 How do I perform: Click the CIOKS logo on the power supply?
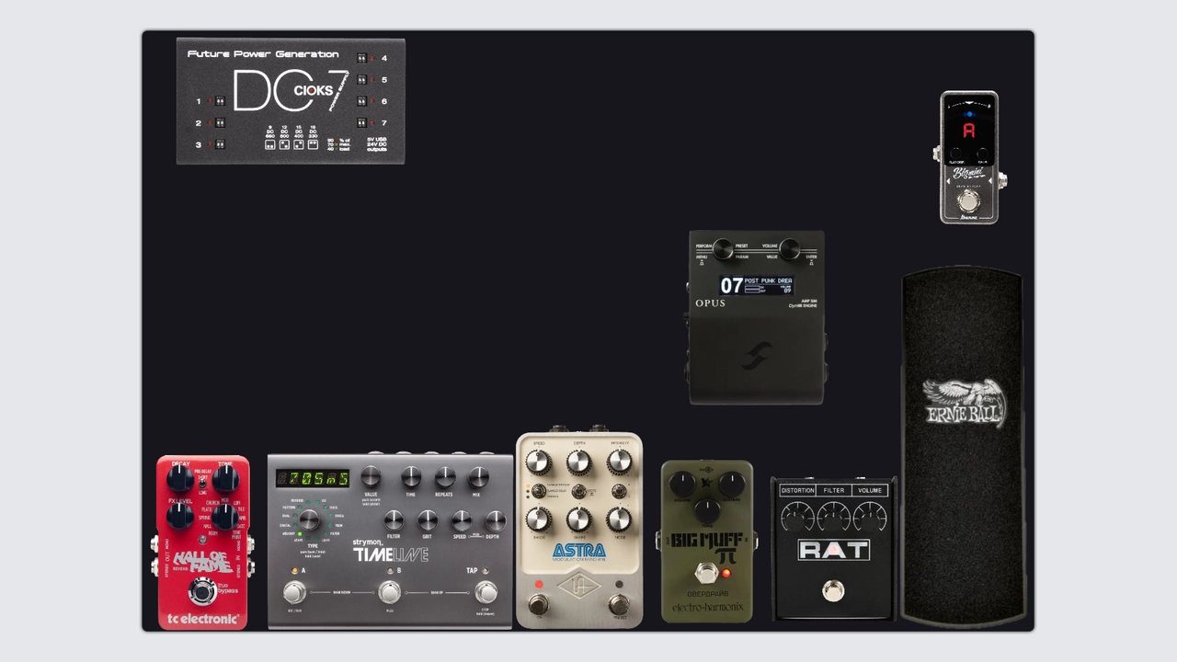coord(314,91)
